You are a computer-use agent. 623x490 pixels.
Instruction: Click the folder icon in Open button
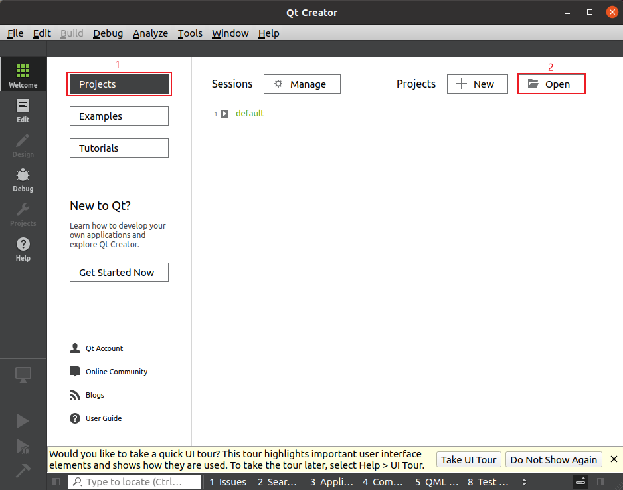(533, 84)
